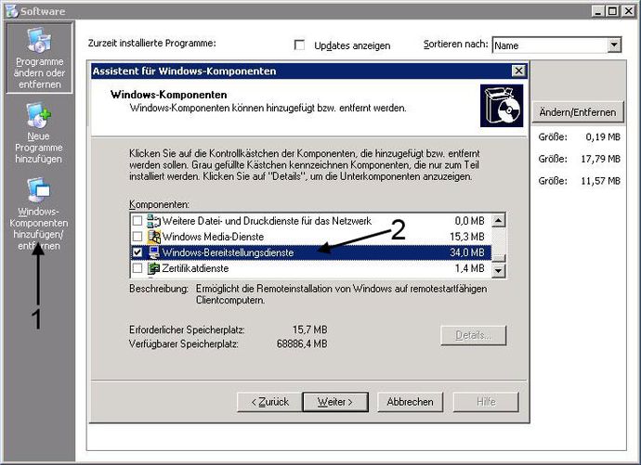Click the '17,79 MB' Größe value
The height and width of the screenshot is (465, 641).
click(600, 159)
